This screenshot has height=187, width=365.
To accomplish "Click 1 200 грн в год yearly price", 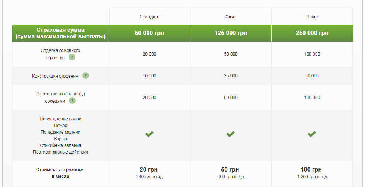I will tap(312, 177).
